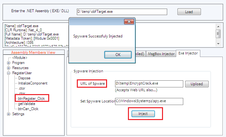Focus the .NET Assembly path field
Image resolution: width=226 pixels, height=137 pixels.
click(x=122, y=12)
